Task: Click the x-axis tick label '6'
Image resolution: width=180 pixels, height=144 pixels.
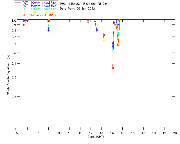Action: (x=28, y=133)
